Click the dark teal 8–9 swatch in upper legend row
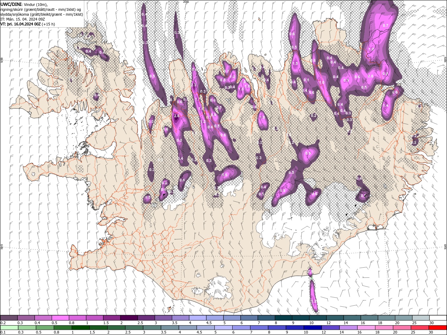This screenshot has height=335, width=447. tap(284, 318)
